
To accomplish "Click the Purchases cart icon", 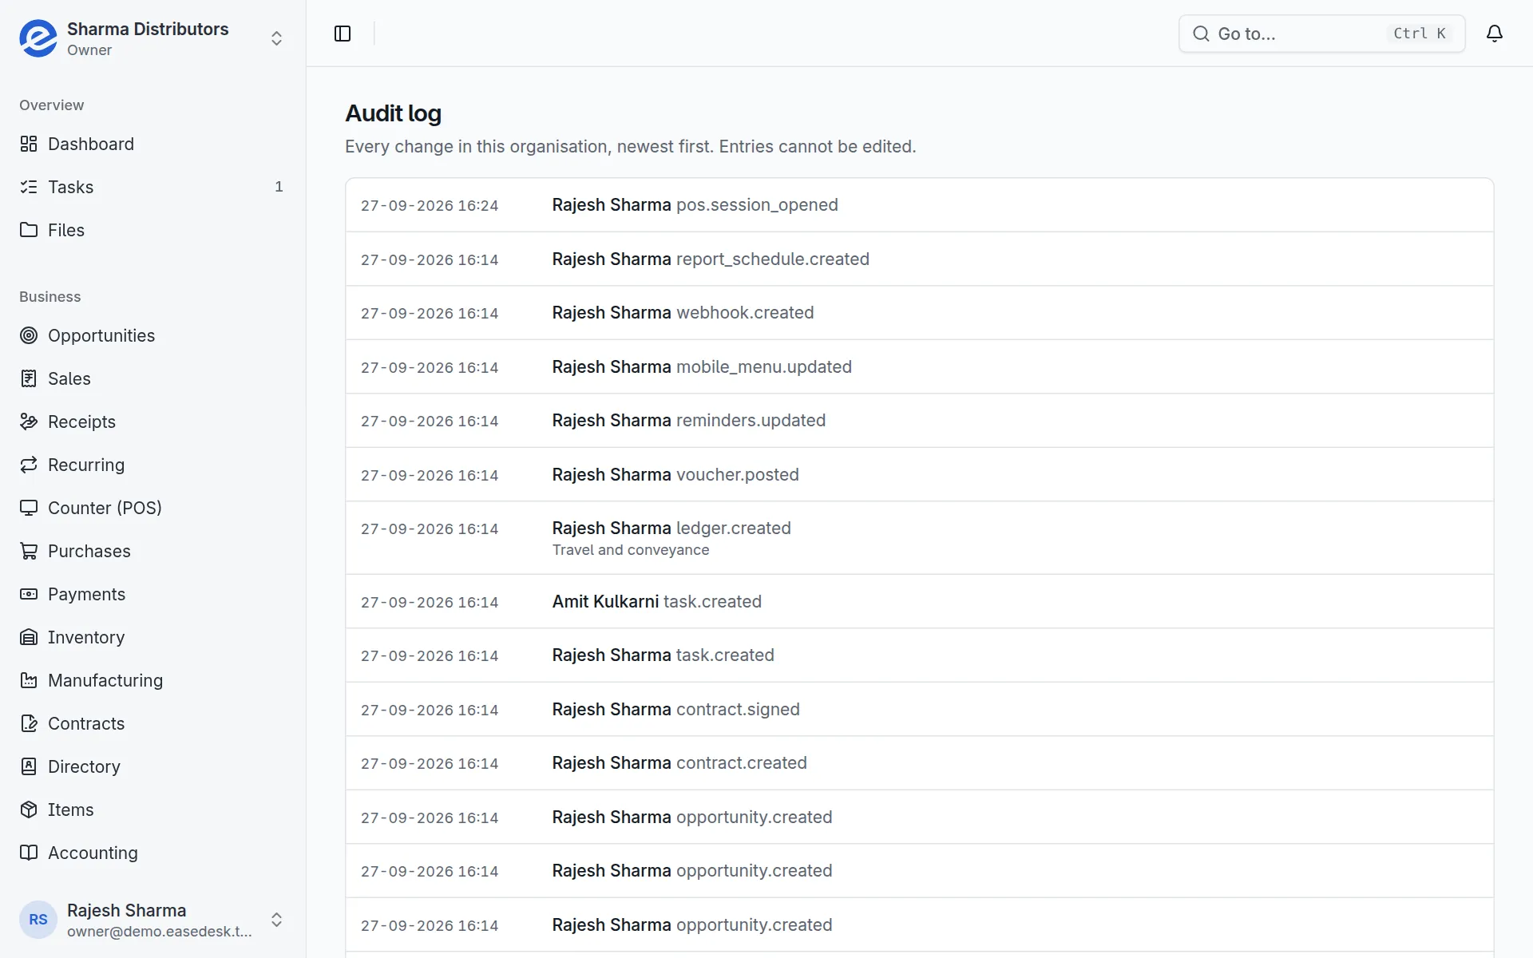I will point(29,551).
